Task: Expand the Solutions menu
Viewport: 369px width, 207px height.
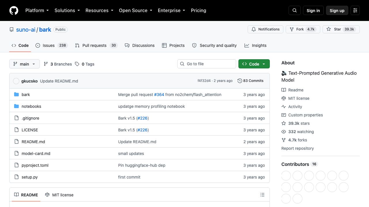Action: [67, 10]
